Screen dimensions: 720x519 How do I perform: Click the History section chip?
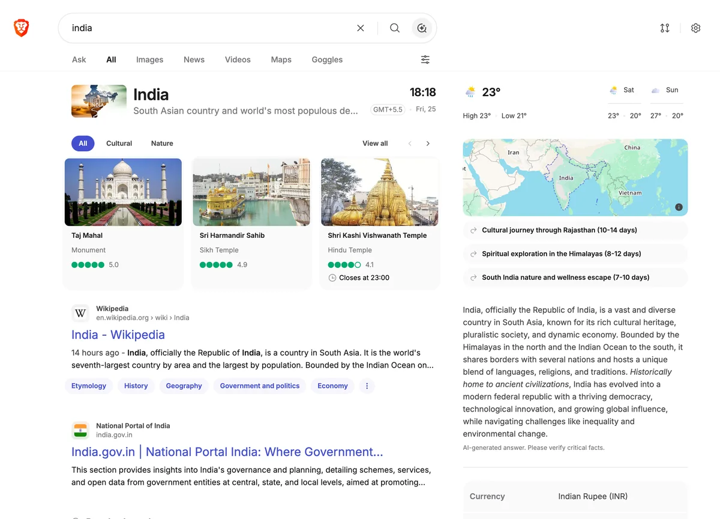(136, 386)
